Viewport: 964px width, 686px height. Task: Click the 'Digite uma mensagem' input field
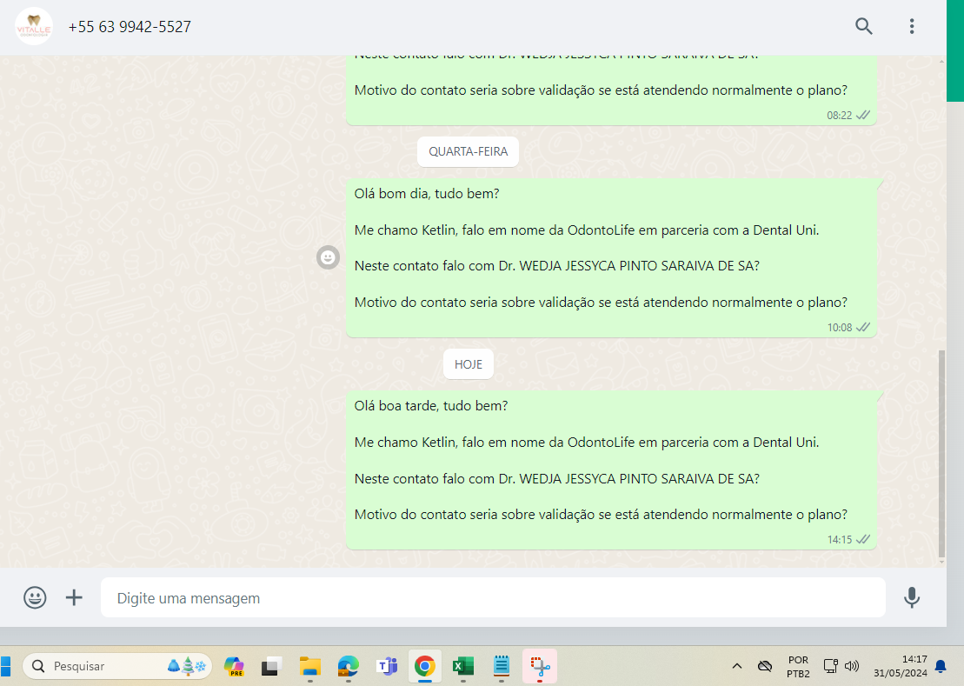click(493, 597)
